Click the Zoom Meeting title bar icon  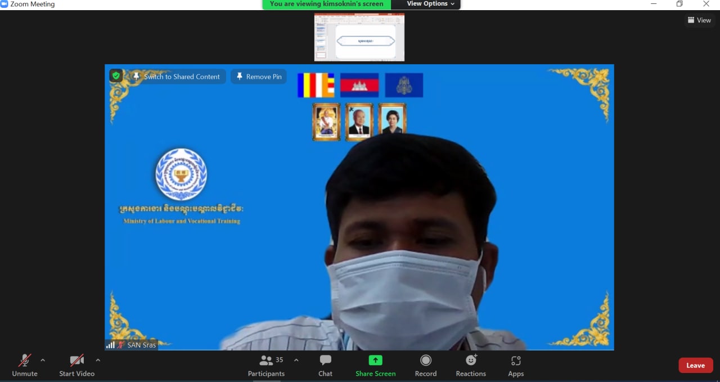(4, 4)
